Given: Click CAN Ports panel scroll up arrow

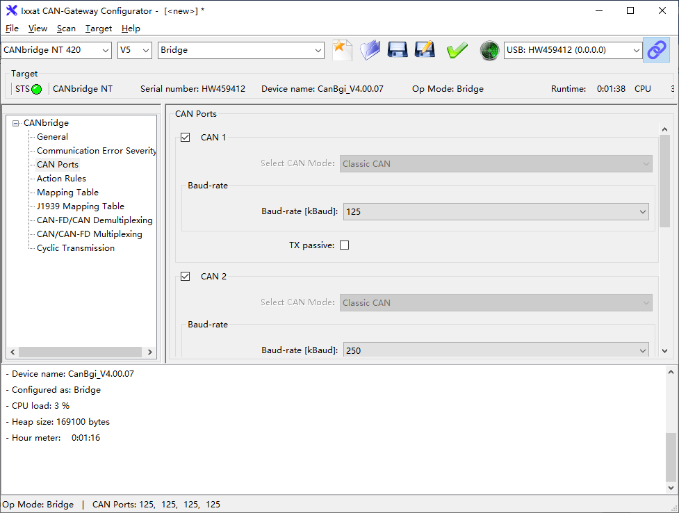Looking at the screenshot, I should coord(664,129).
